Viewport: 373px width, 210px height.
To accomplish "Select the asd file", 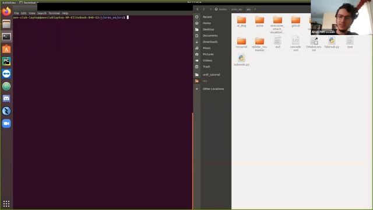I will [277, 43].
